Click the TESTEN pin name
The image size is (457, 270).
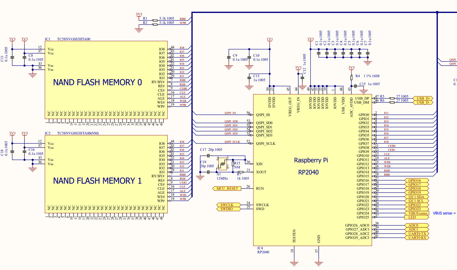click(x=294, y=236)
